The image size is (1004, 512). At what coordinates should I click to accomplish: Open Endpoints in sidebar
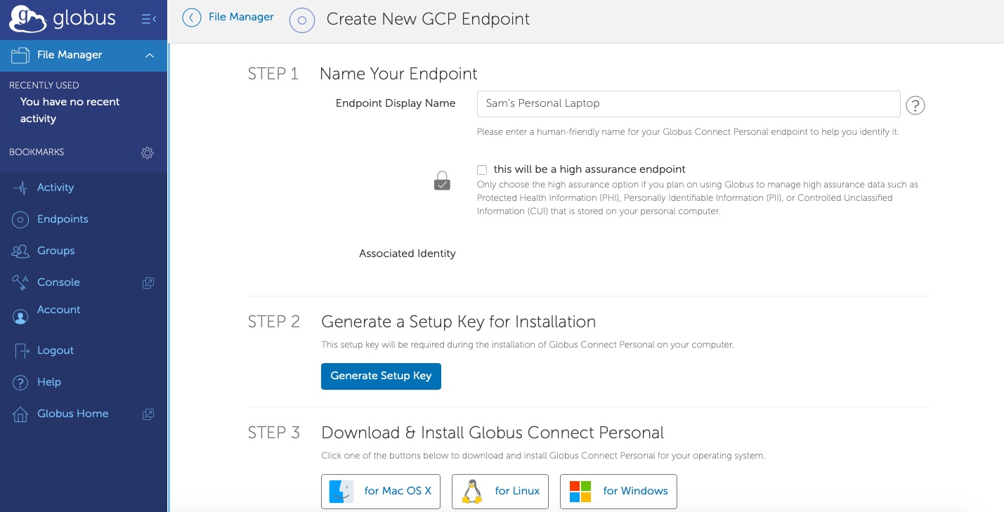click(63, 219)
